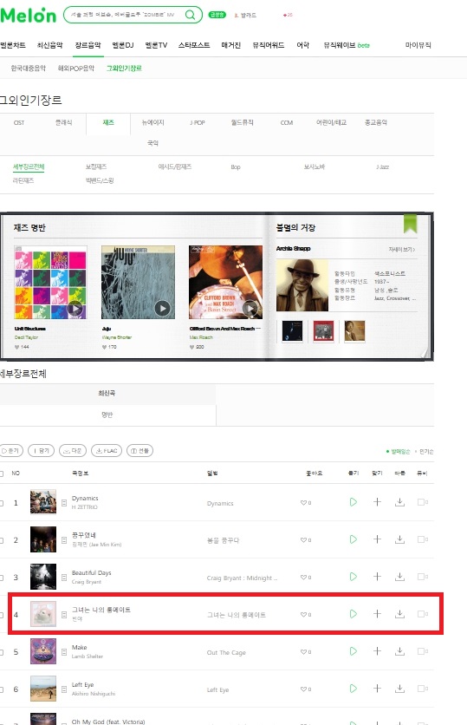Select the checkbox for track 3

[2, 578]
